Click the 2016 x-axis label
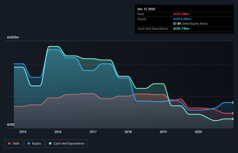238x153 pixels. tap(58, 132)
